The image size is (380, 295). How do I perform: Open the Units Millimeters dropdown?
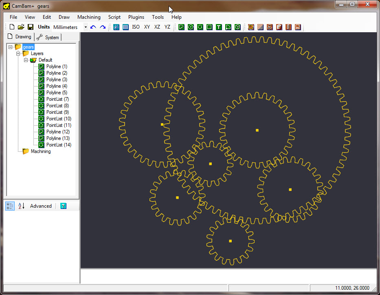click(x=86, y=27)
